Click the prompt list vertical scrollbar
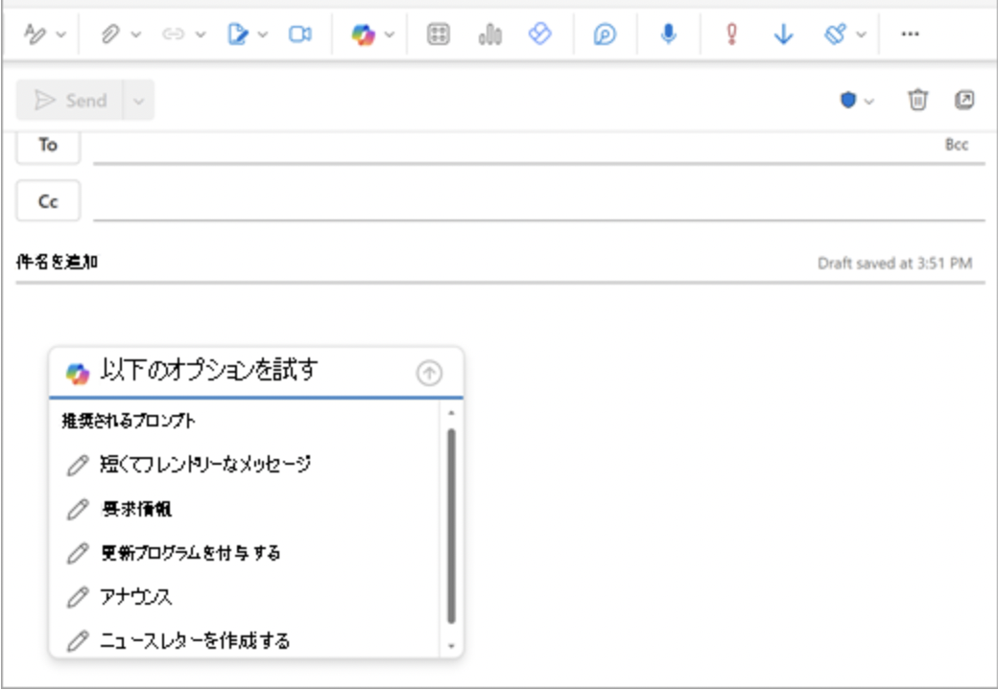998x690 pixels. [451, 525]
